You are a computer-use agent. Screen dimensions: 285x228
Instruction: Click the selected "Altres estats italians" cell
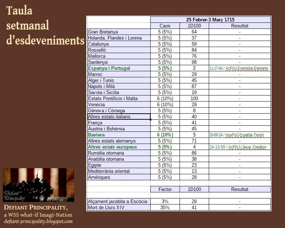click(x=119, y=116)
